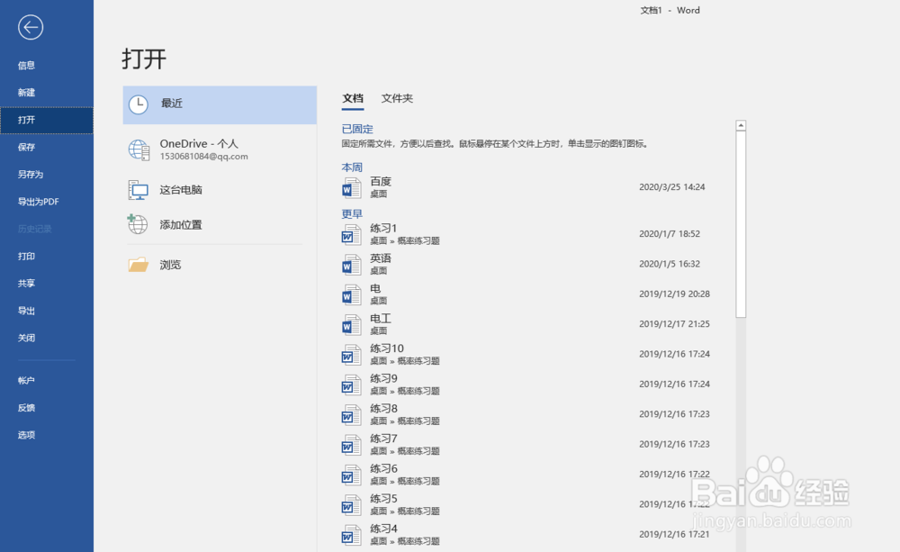Switch to the 文件夹 tab

click(x=397, y=98)
